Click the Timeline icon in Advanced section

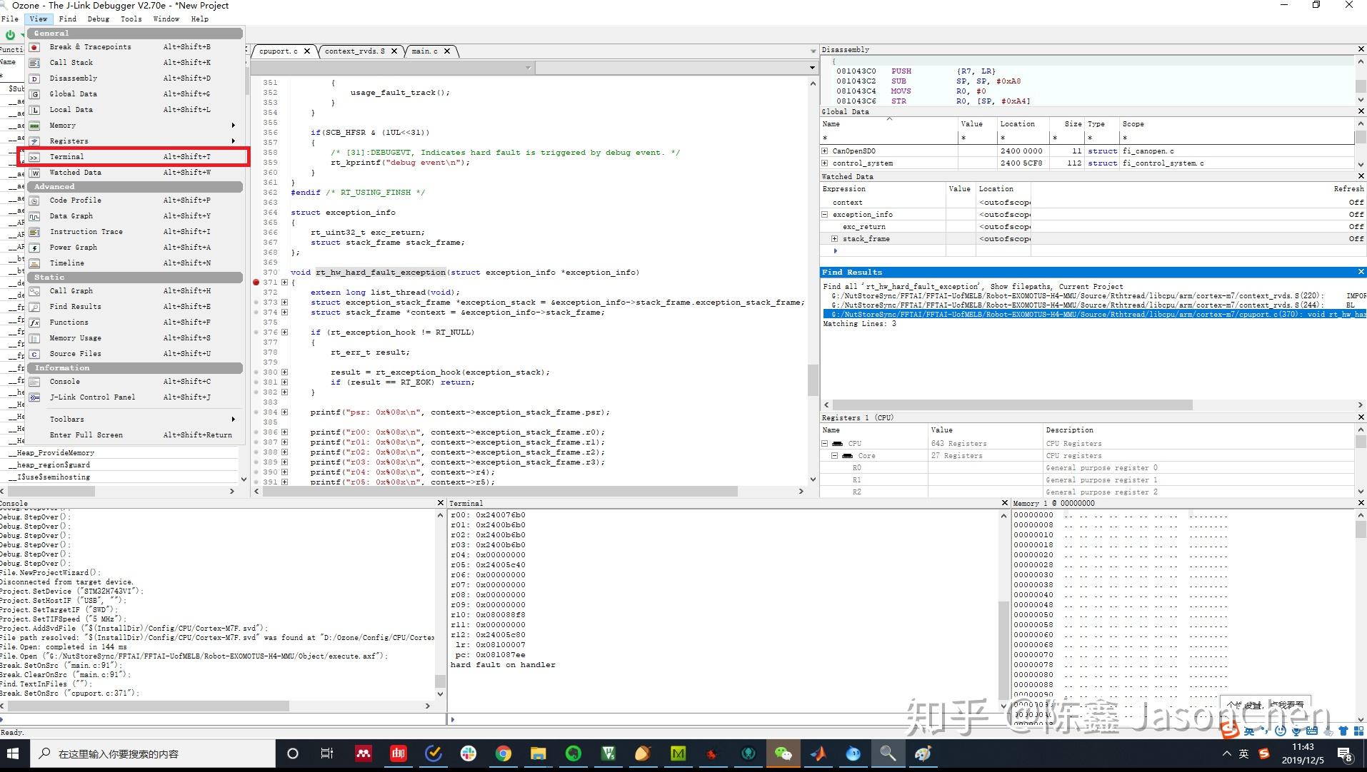[x=34, y=263]
